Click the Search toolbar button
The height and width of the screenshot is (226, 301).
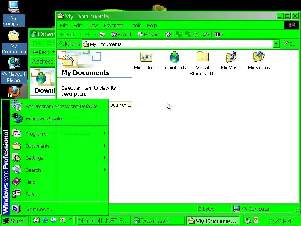click(x=122, y=34)
